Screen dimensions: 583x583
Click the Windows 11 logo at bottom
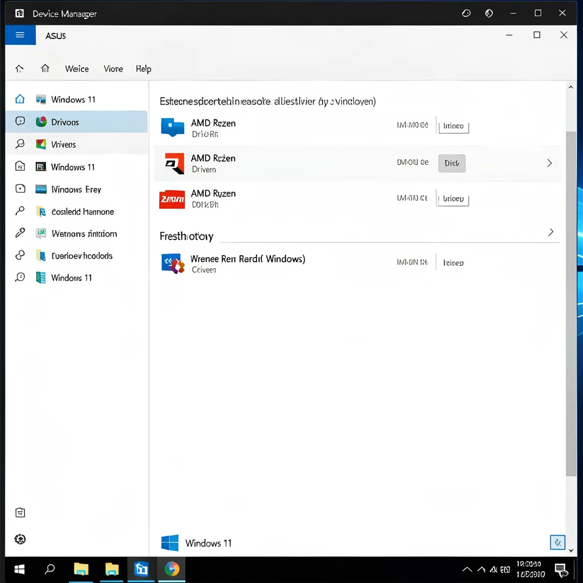pyautogui.click(x=170, y=543)
